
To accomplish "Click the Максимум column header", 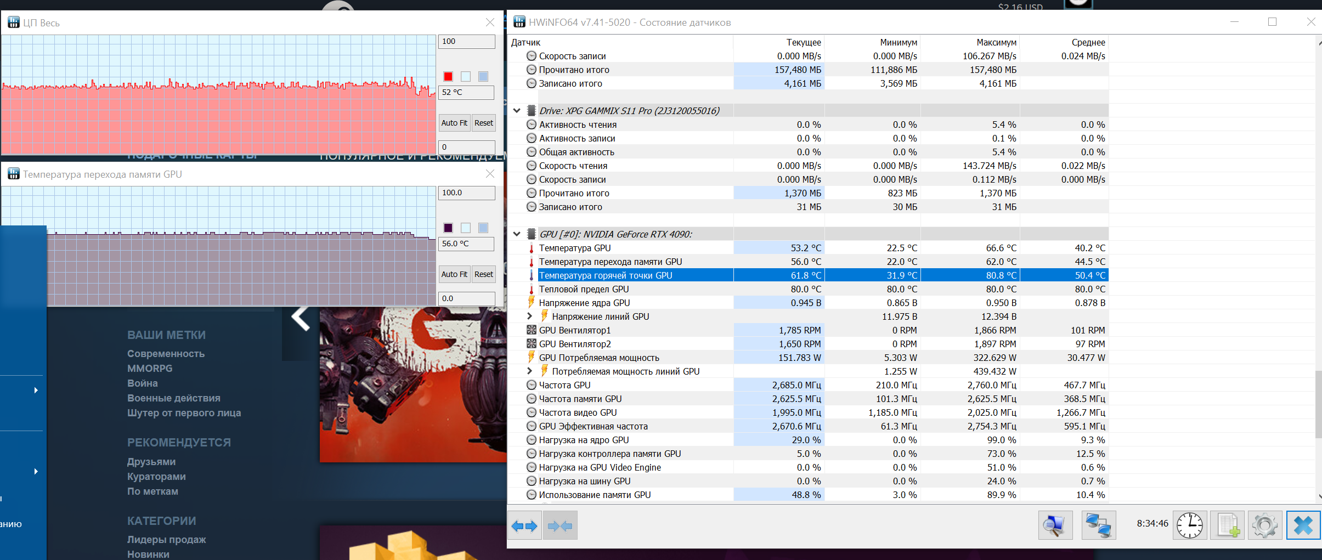I will [970, 42].
